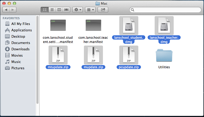This screenshot has height=117, width=204.
Task: Select mupdate.zip archive icon
Action: pyautogui.click(x=93, y=55)
